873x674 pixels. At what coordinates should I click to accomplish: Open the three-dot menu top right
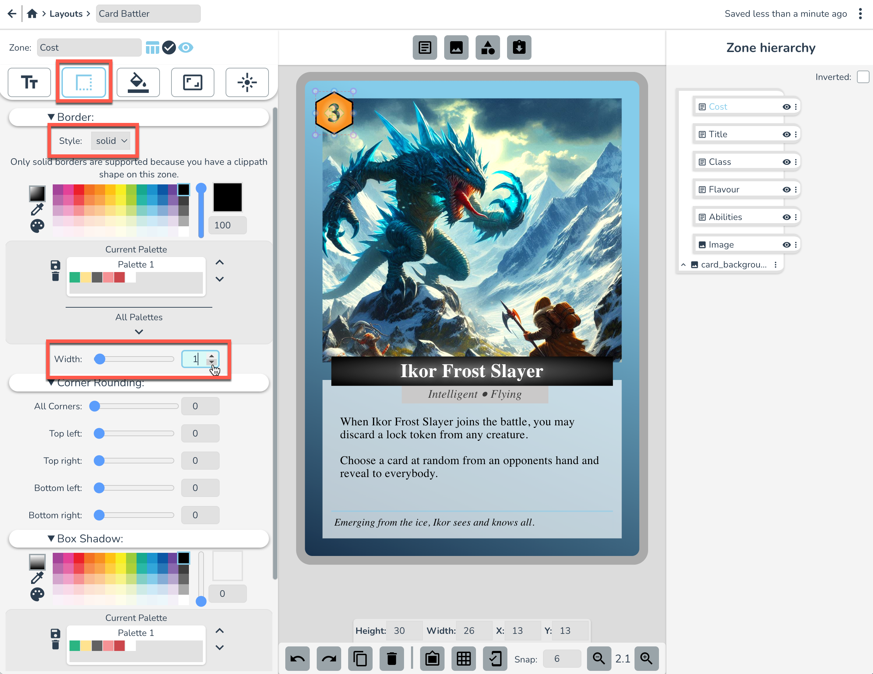click(860, 14)
